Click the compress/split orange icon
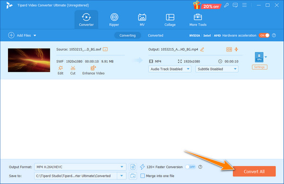 [x=236, y=49]
